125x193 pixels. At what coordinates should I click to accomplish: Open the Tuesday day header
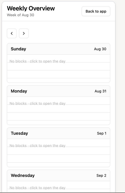[58, 133]
